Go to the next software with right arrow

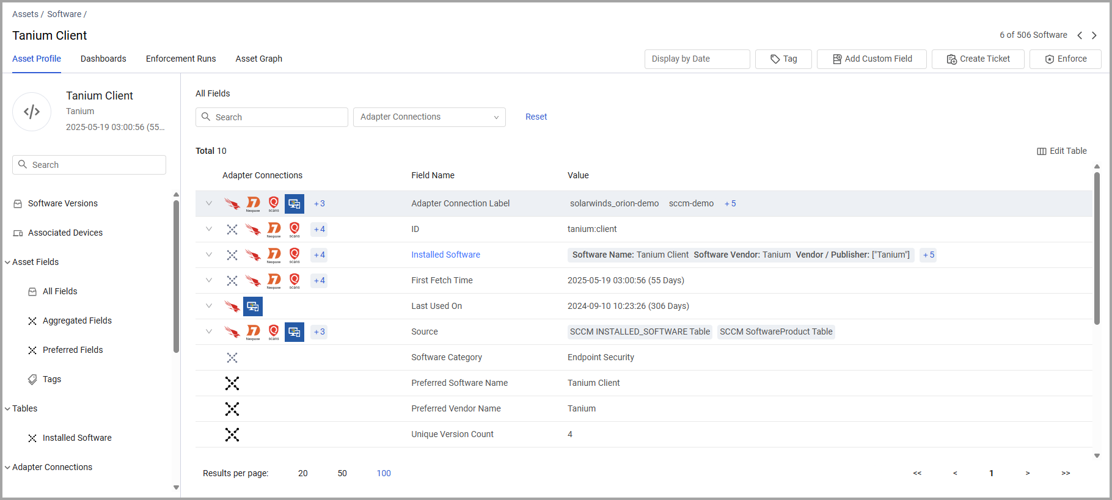pyautogui.click(x=1094, y=35)
